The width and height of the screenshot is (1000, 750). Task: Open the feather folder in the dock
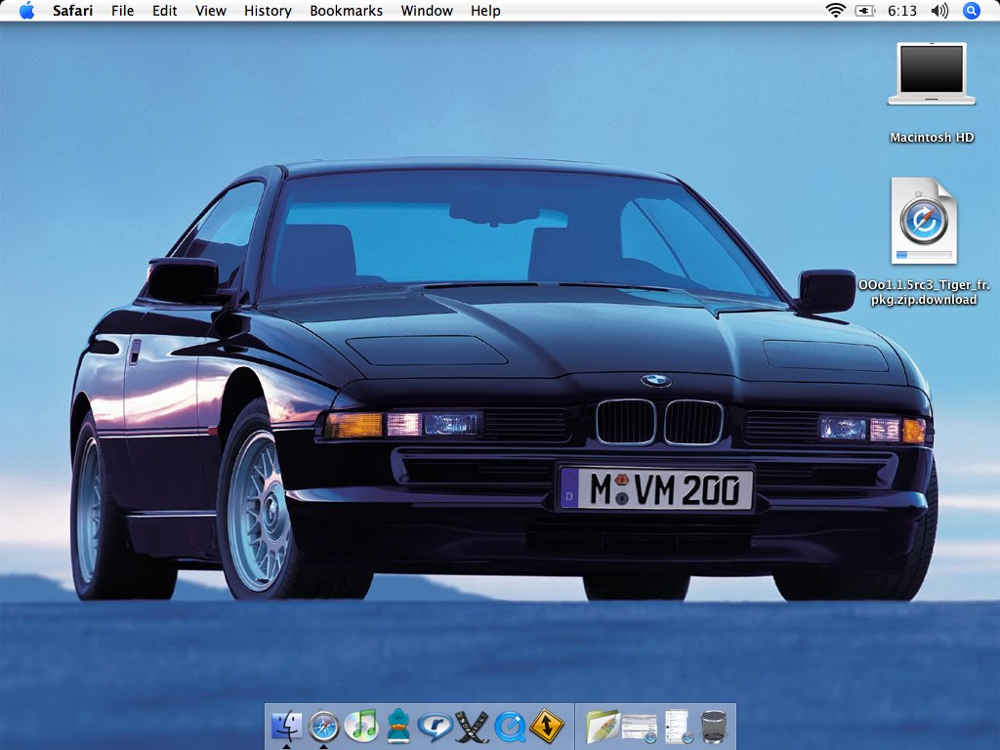click(603, 726)
